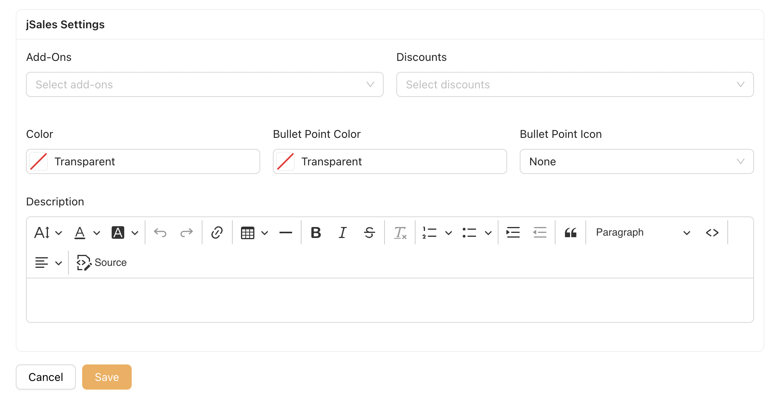Click the Bold formatting icon
Viewport: 780px width, 399px height.
316,232
